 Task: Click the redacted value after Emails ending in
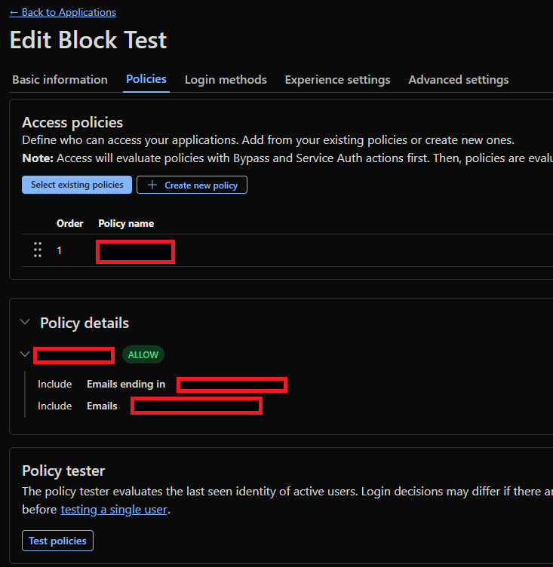pos(232,385)
